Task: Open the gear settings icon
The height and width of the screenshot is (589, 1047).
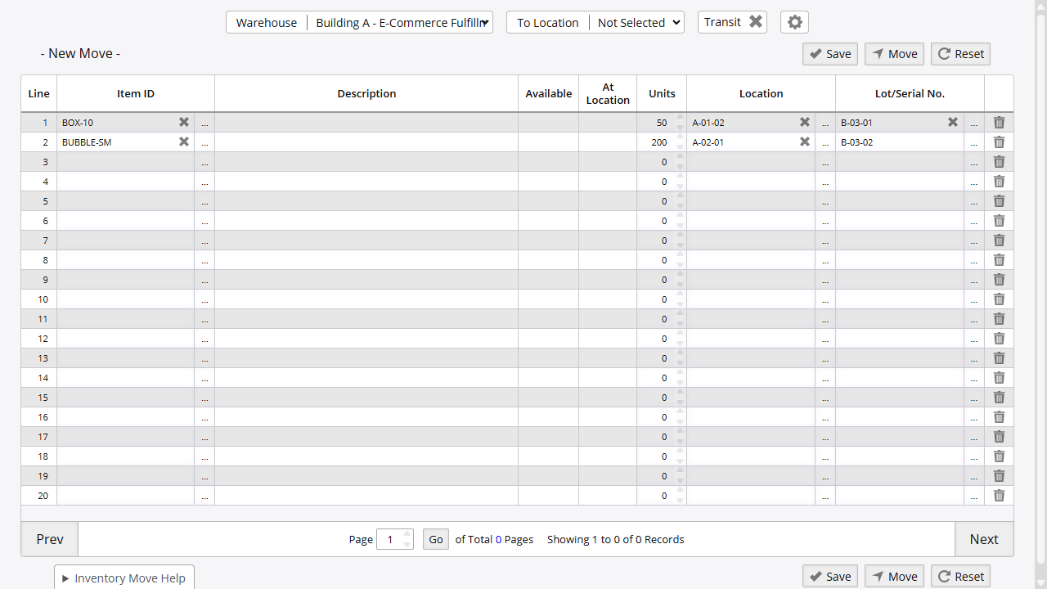Action: click(x=794, y=22)
